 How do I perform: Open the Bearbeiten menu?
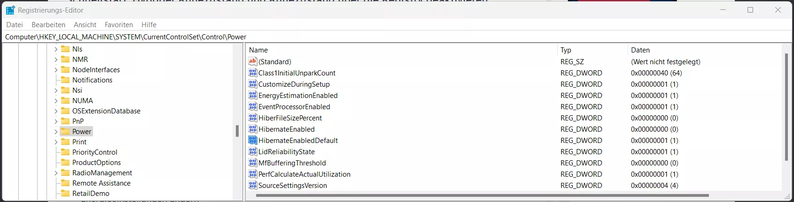click(x=48, y=24)
